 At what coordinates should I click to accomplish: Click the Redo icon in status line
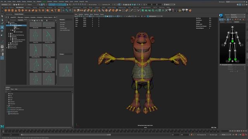23,5
